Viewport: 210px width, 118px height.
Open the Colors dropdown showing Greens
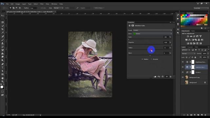coord(152,34)
